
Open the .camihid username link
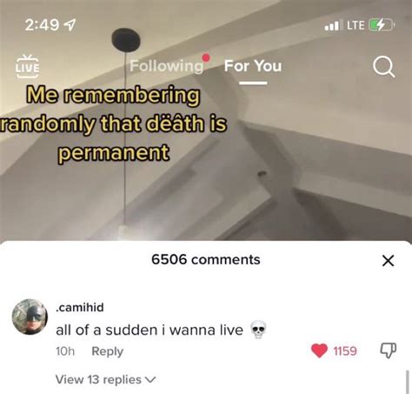(80, 307)
